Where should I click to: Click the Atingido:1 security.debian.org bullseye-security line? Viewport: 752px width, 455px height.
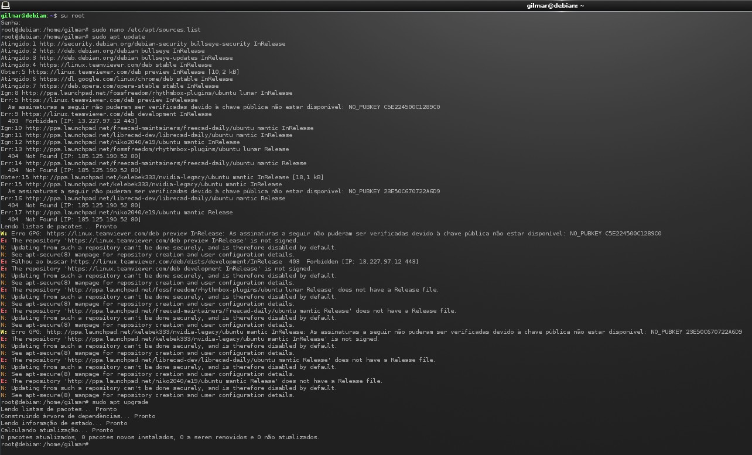pyautogui.click(x=143, y=43)
